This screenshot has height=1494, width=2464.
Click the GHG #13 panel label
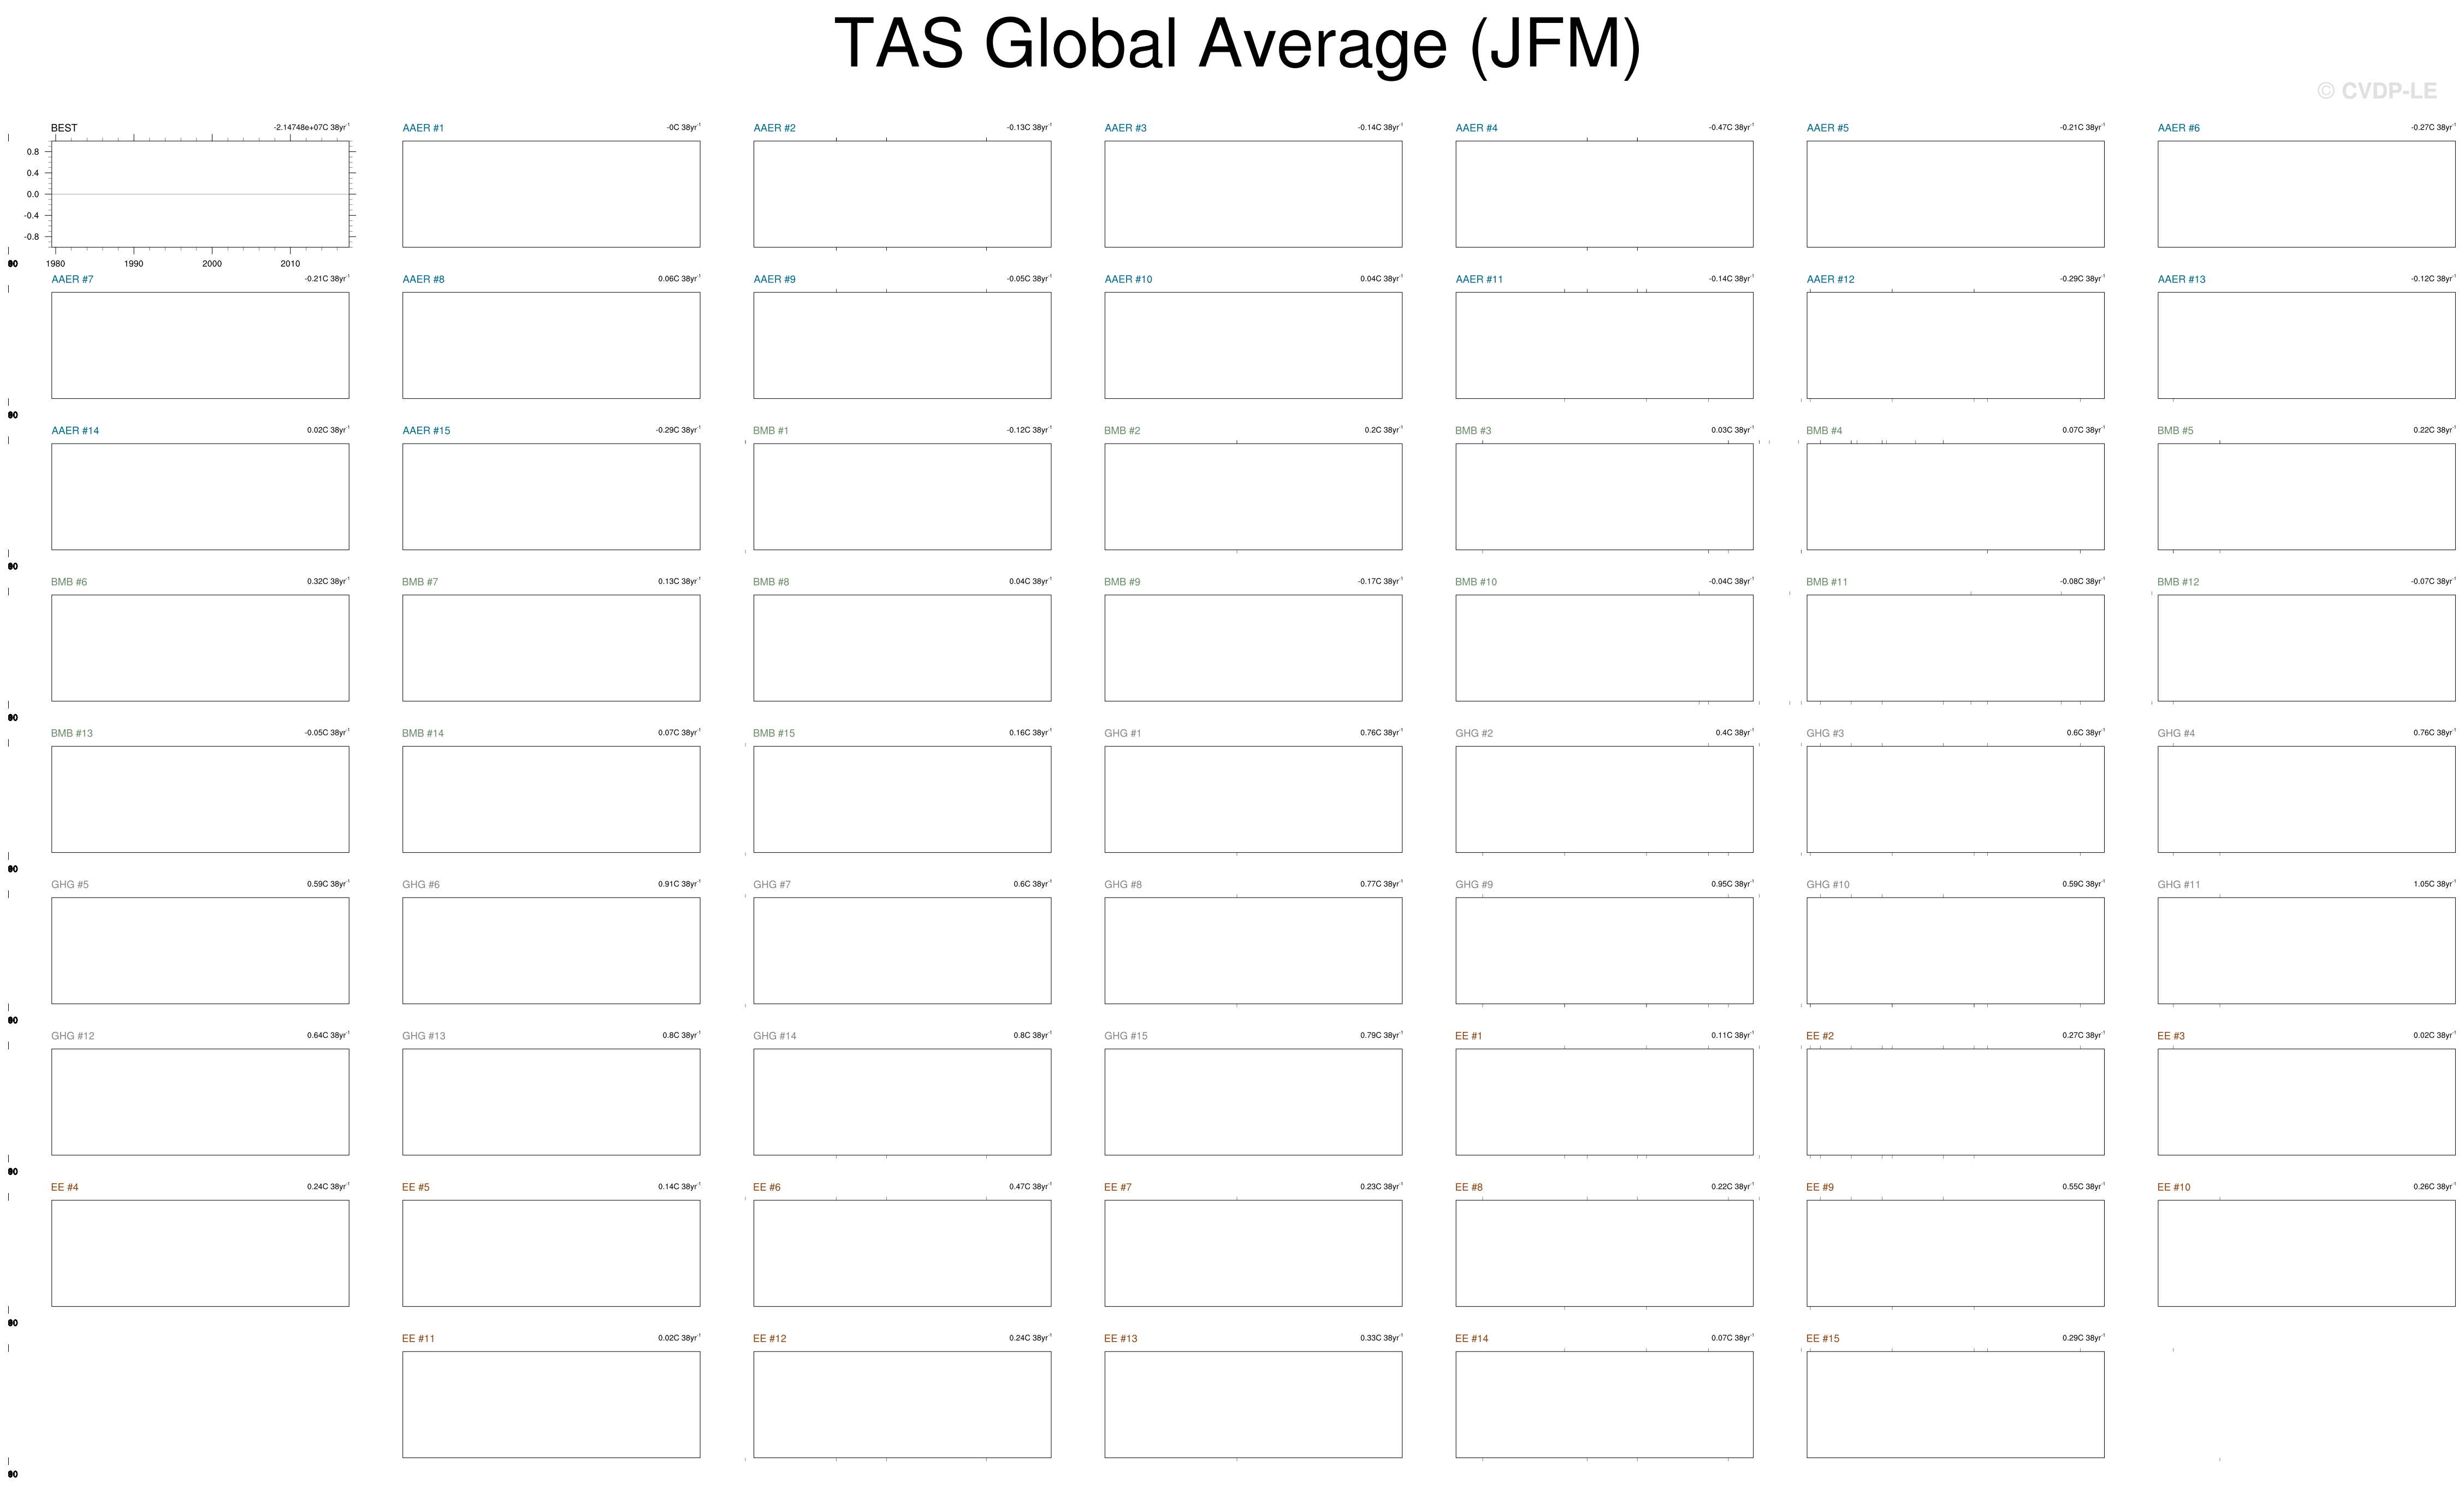coord(424,1036)
